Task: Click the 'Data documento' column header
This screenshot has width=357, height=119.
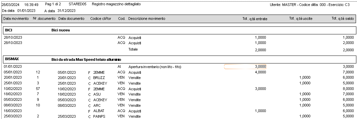Action: (x=71, y=19)
